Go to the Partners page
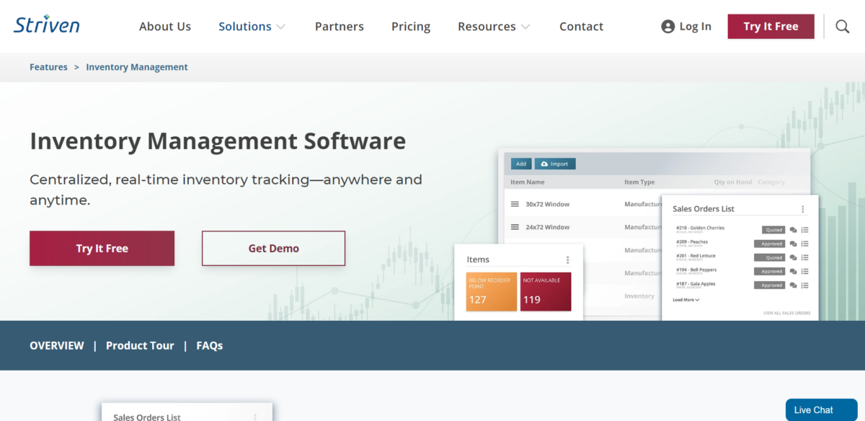Screen dimensions: 865x421 coord(340,27)
